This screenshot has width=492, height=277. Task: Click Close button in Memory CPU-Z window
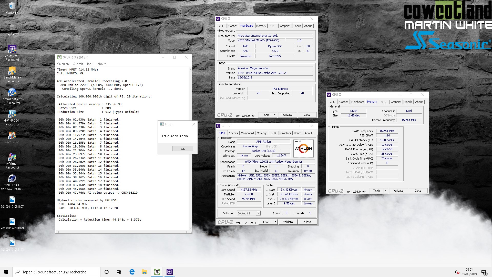(418, 191)
